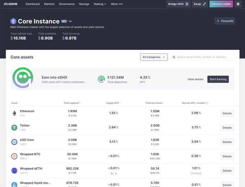
Task: Click the Bridge GHO button
Action: pos(178,4)
